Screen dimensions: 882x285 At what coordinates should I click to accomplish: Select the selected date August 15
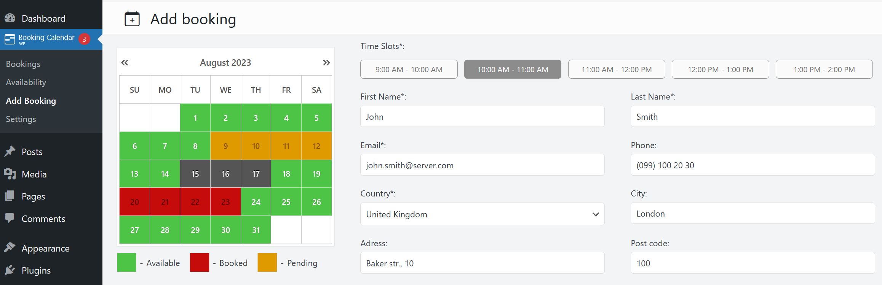pyautogui.click(x=195, y=174)
